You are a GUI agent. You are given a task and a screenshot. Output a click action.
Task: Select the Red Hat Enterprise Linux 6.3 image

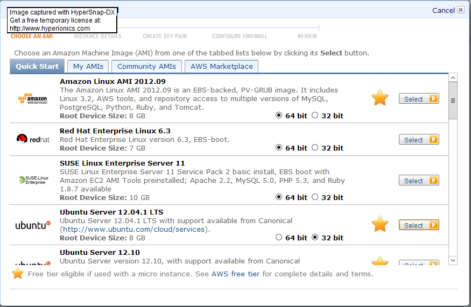419,140
